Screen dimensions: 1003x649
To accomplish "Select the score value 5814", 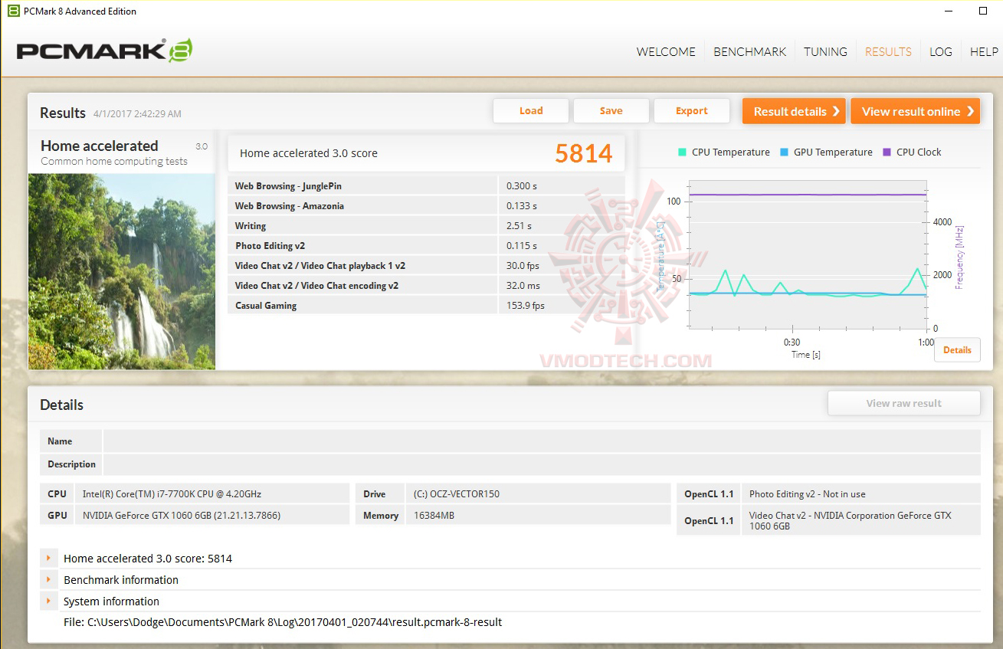I will 584,153.
